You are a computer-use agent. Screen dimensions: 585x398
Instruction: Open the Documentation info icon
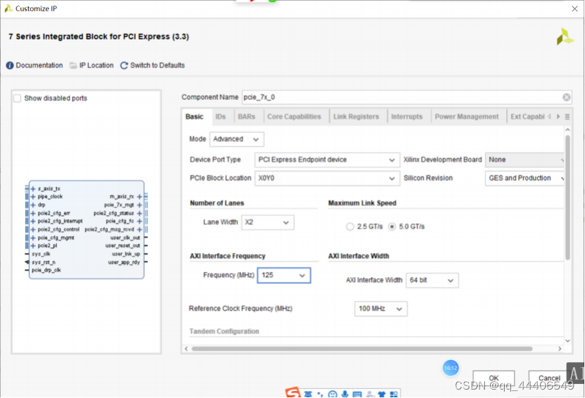coord(10,65)
